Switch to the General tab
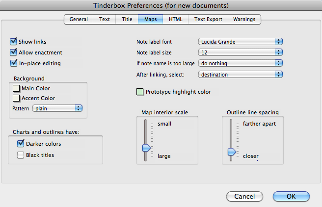322x207 pixels. click(x=79, y=19)
